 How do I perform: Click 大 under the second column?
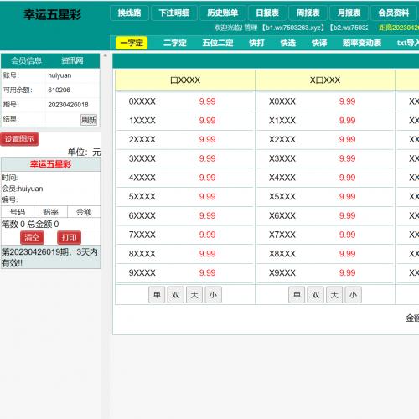(334, 295)
